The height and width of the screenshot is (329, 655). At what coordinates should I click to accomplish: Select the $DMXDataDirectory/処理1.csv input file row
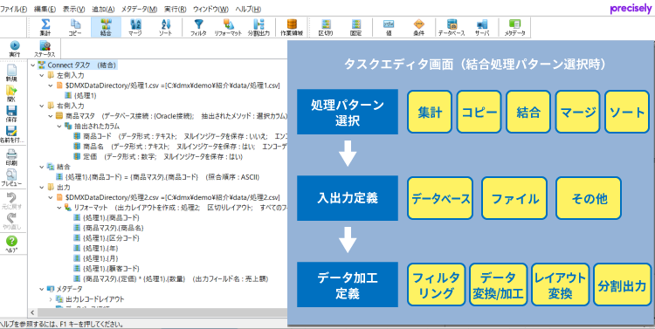168,86
